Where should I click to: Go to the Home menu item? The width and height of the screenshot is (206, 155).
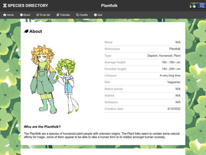(x=8, y=15)
